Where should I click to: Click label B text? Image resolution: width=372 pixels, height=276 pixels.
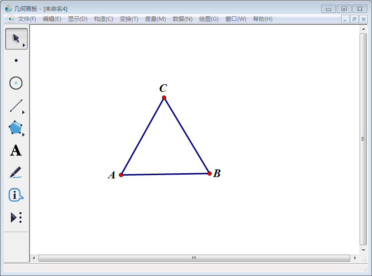pyautogui.click(x=217, y=173)
